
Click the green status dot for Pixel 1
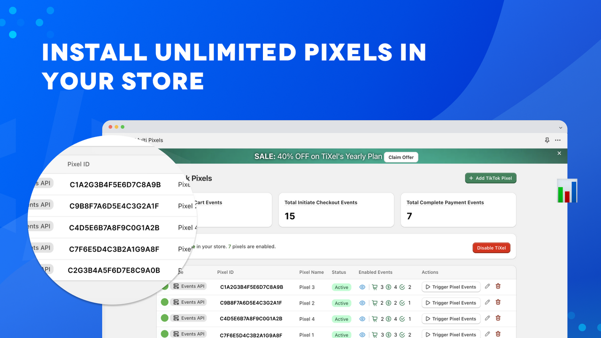click(165, 334)
